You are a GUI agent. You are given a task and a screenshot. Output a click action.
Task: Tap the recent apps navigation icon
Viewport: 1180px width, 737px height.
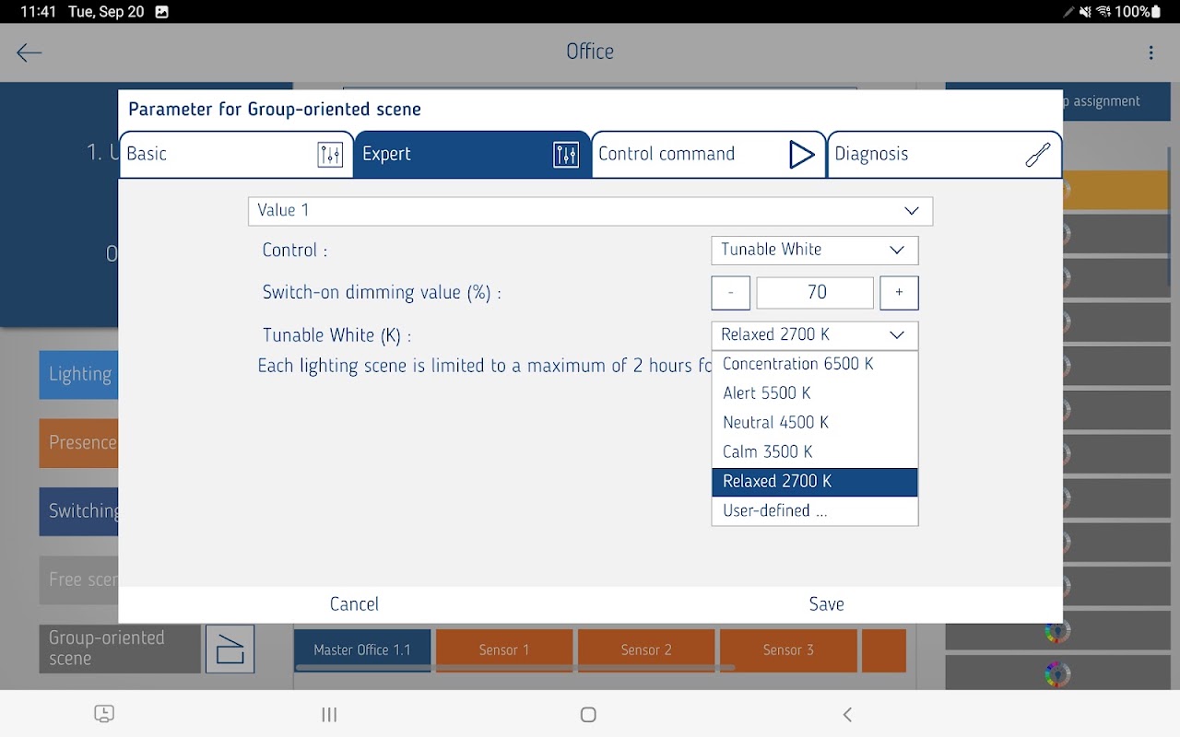(x=329, y=715)
